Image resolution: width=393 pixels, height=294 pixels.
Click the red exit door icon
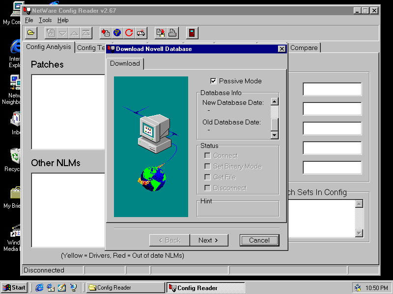click(x=192, y=33)
